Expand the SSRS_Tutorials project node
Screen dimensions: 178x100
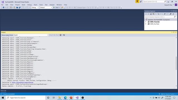[146, 22]
